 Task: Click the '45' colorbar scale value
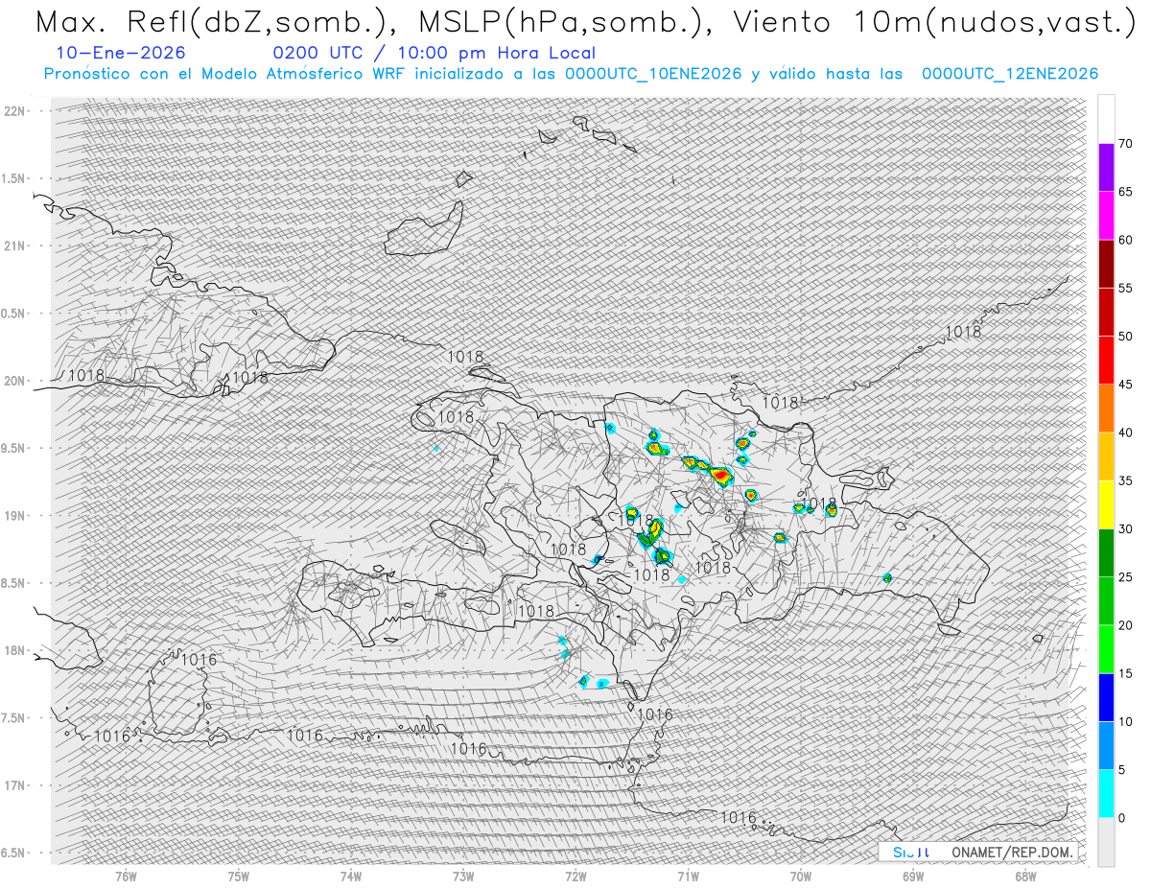tap(1125, 385)
